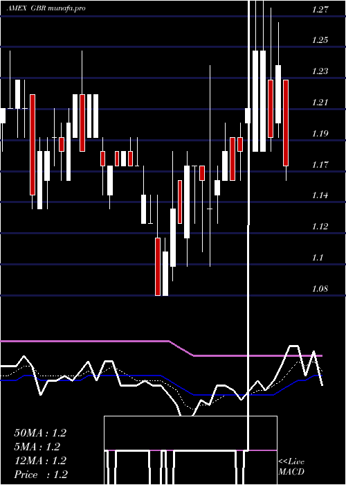Click the 1.1 price axis label
The height and width of the screenshot is (485, 346).
coord(318,257)
